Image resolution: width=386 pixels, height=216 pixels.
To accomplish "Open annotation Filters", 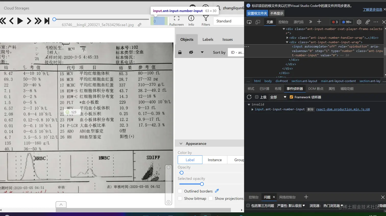I will [x=206, y=21].
